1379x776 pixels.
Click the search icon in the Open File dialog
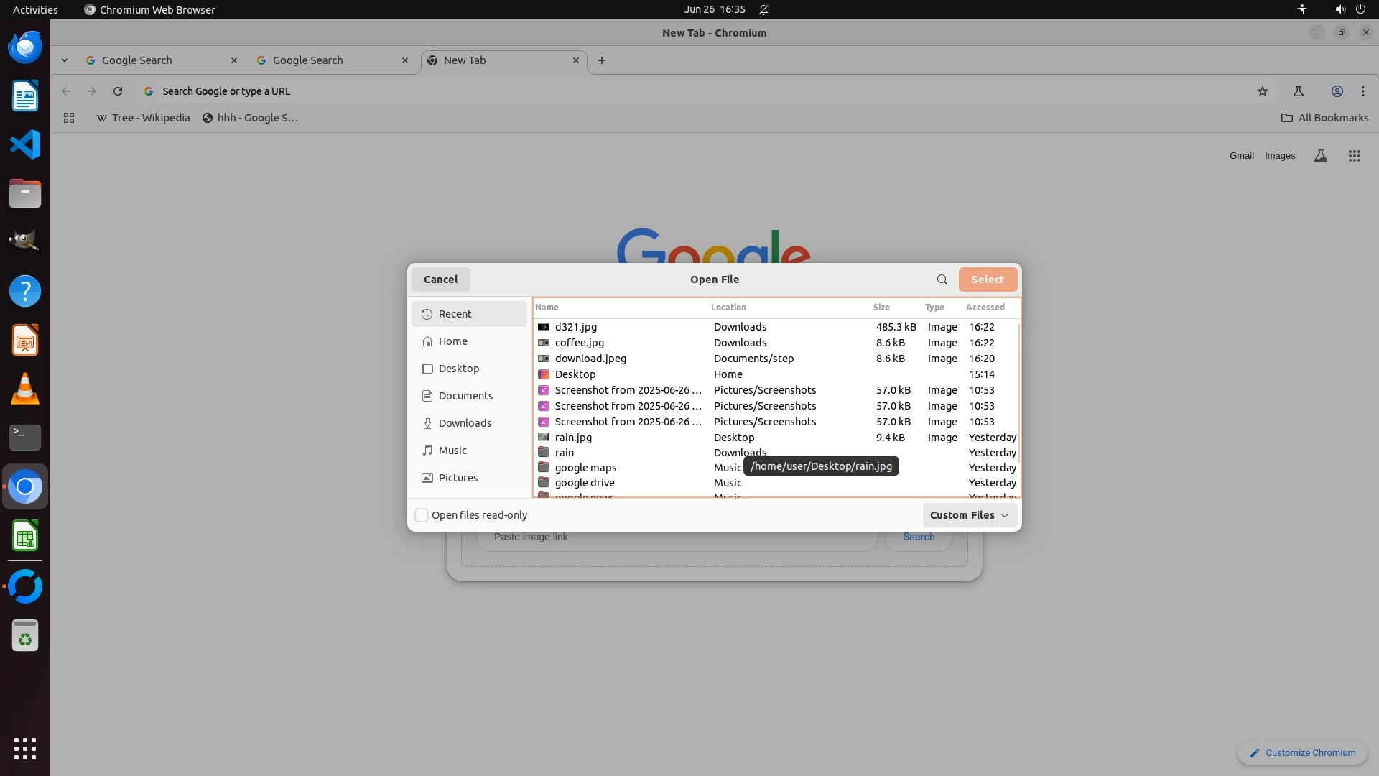tap(942, 280)
